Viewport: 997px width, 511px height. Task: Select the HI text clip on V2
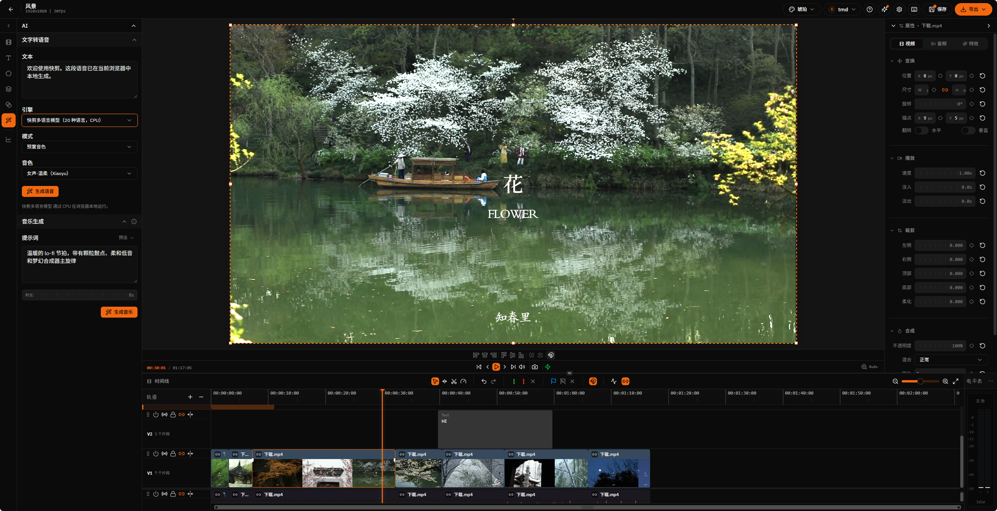[x=495, y=429]
